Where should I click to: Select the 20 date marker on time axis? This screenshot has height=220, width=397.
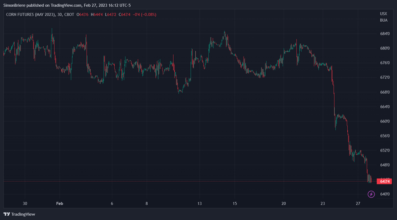(283, 203)
